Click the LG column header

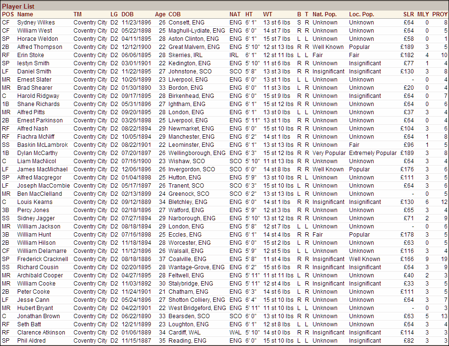click(114, 14)
